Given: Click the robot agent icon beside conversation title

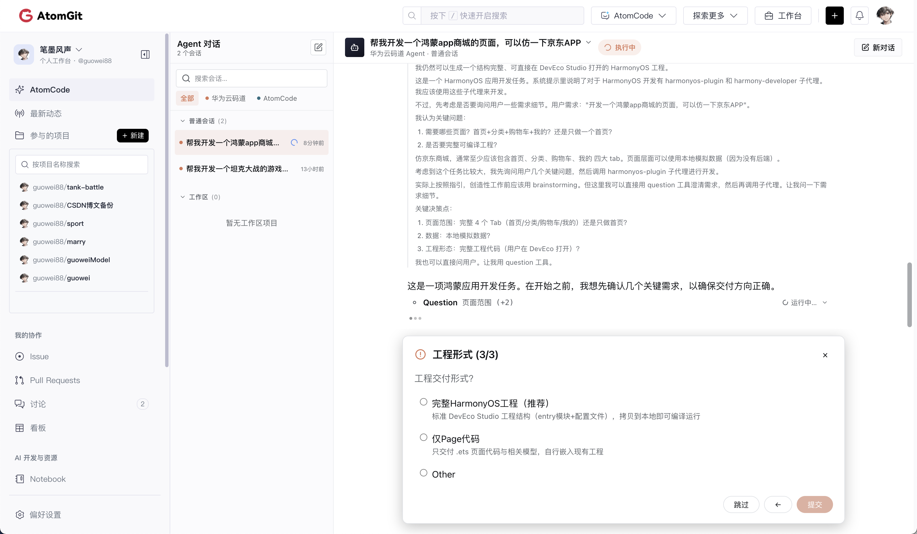Looking at the screenshot, I should click(x=354, y=47).
